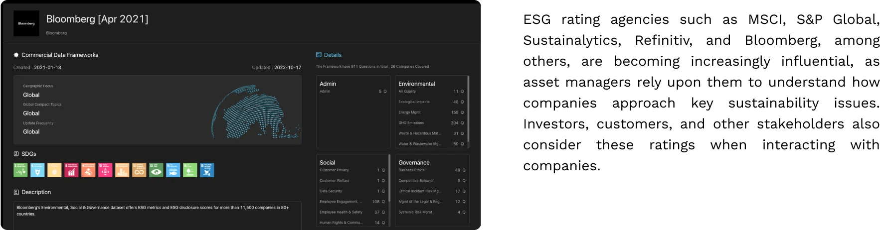Image resolution: width=880 pixels, height=230 pixels.
Task: Click the SDG 15 Life on Land icon
Action: (x=190, y=170)
